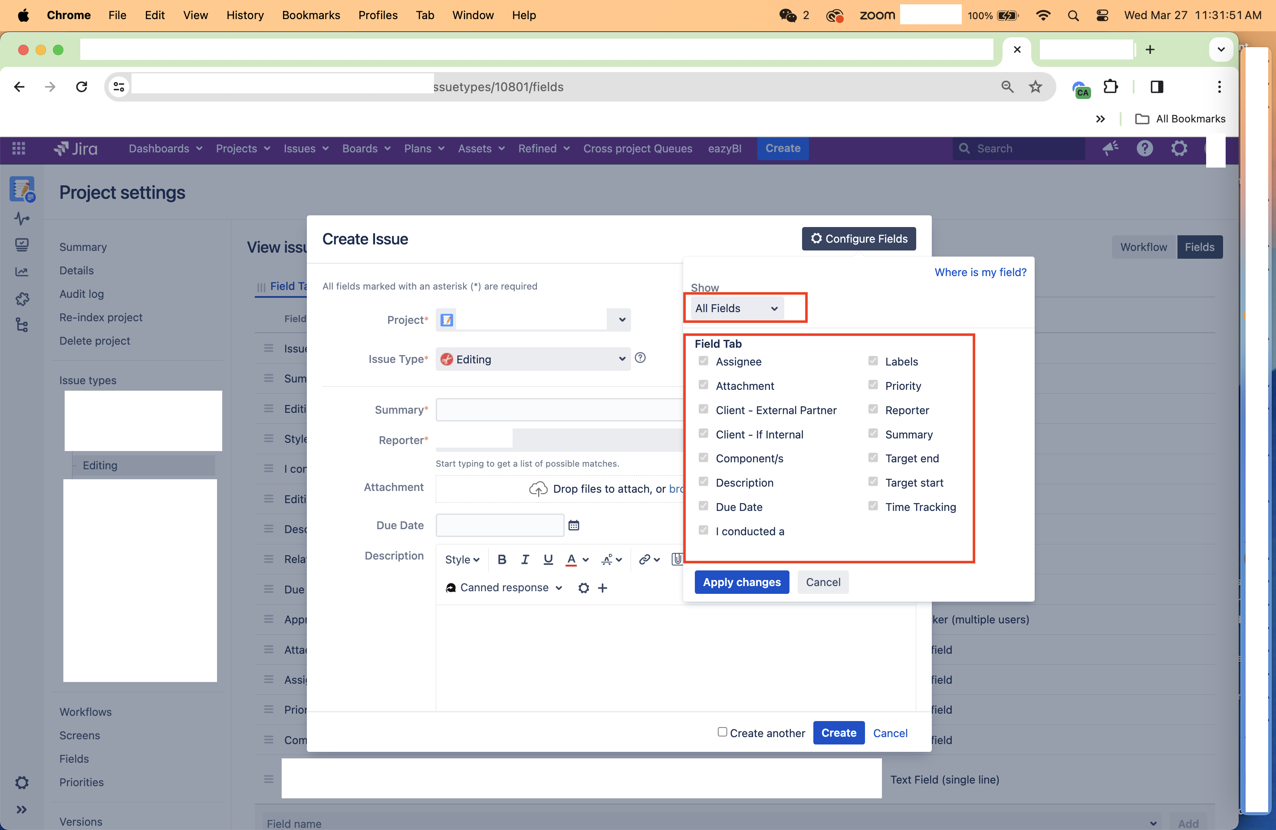Open canned response settings gear
The width and height of the screenshot is (1276, 830).
[x=584, y=588]
